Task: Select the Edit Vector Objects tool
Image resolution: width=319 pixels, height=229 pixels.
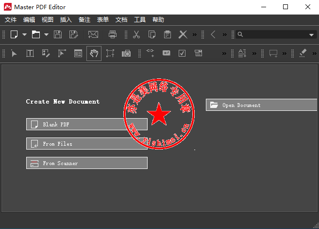Action: [62, 53]
